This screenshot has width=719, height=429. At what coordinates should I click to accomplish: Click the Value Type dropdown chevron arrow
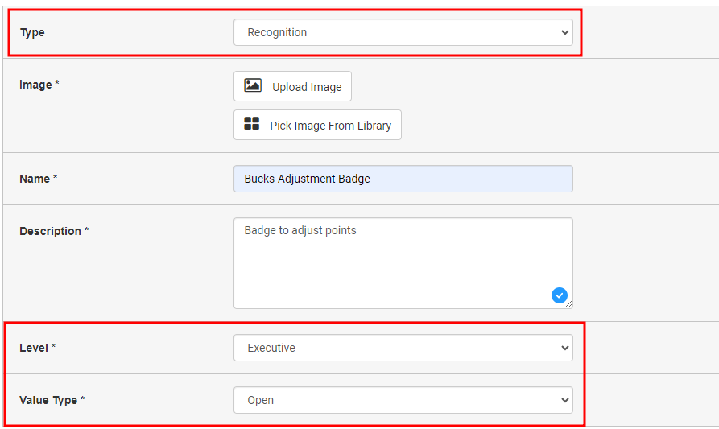coord(564,400)
